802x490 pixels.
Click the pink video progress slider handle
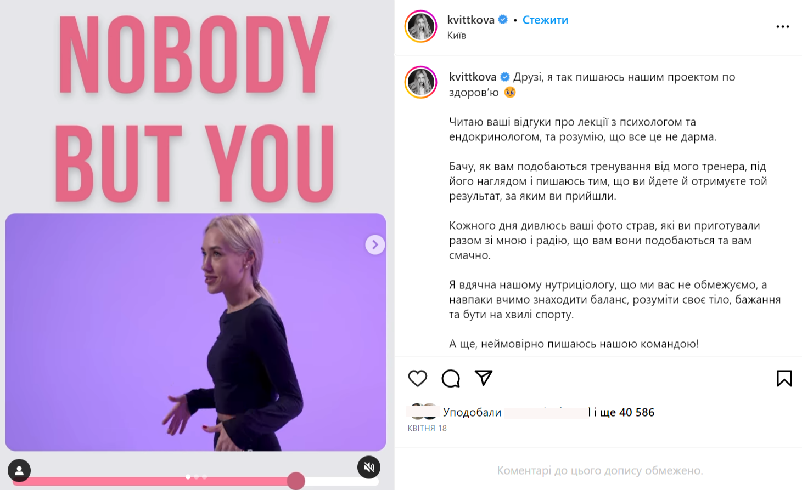click(296, 481)
